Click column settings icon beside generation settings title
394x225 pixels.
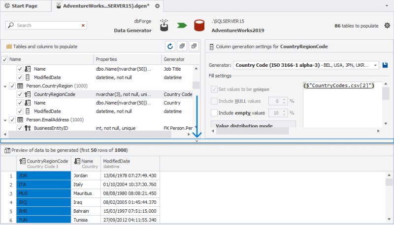point(212,47)
